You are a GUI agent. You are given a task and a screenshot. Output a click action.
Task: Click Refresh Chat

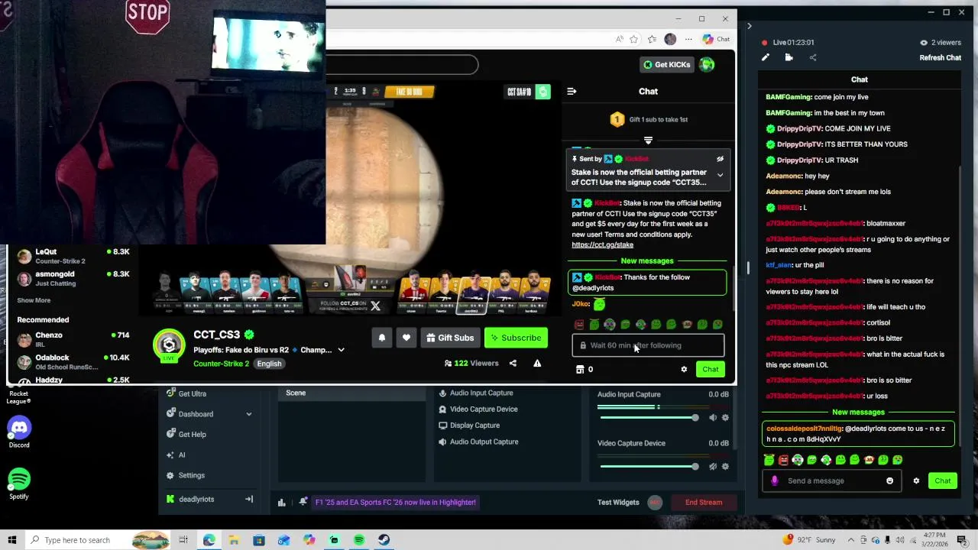tap(940, 58)
